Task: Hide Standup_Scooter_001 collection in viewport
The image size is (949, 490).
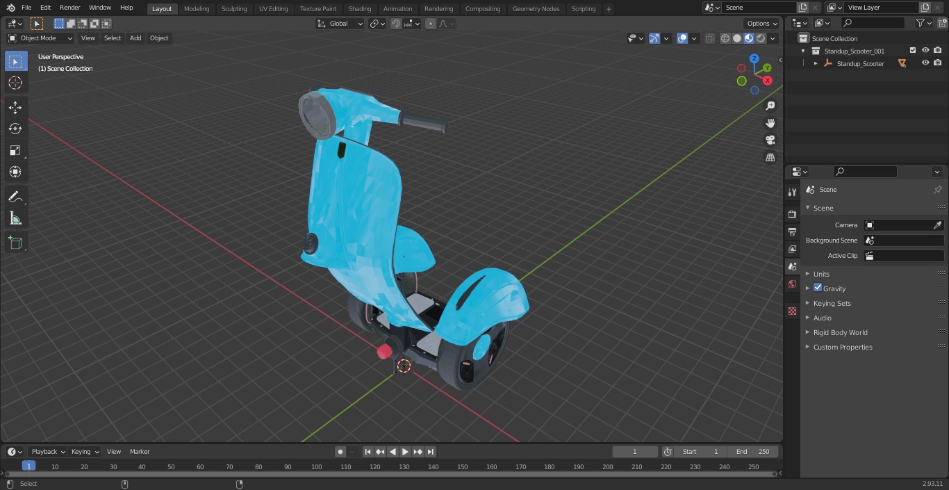Action: point(925,51)
